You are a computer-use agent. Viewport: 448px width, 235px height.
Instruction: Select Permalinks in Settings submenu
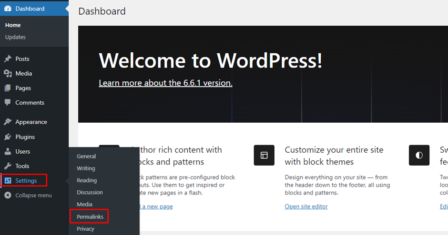(x=90, y=217)
